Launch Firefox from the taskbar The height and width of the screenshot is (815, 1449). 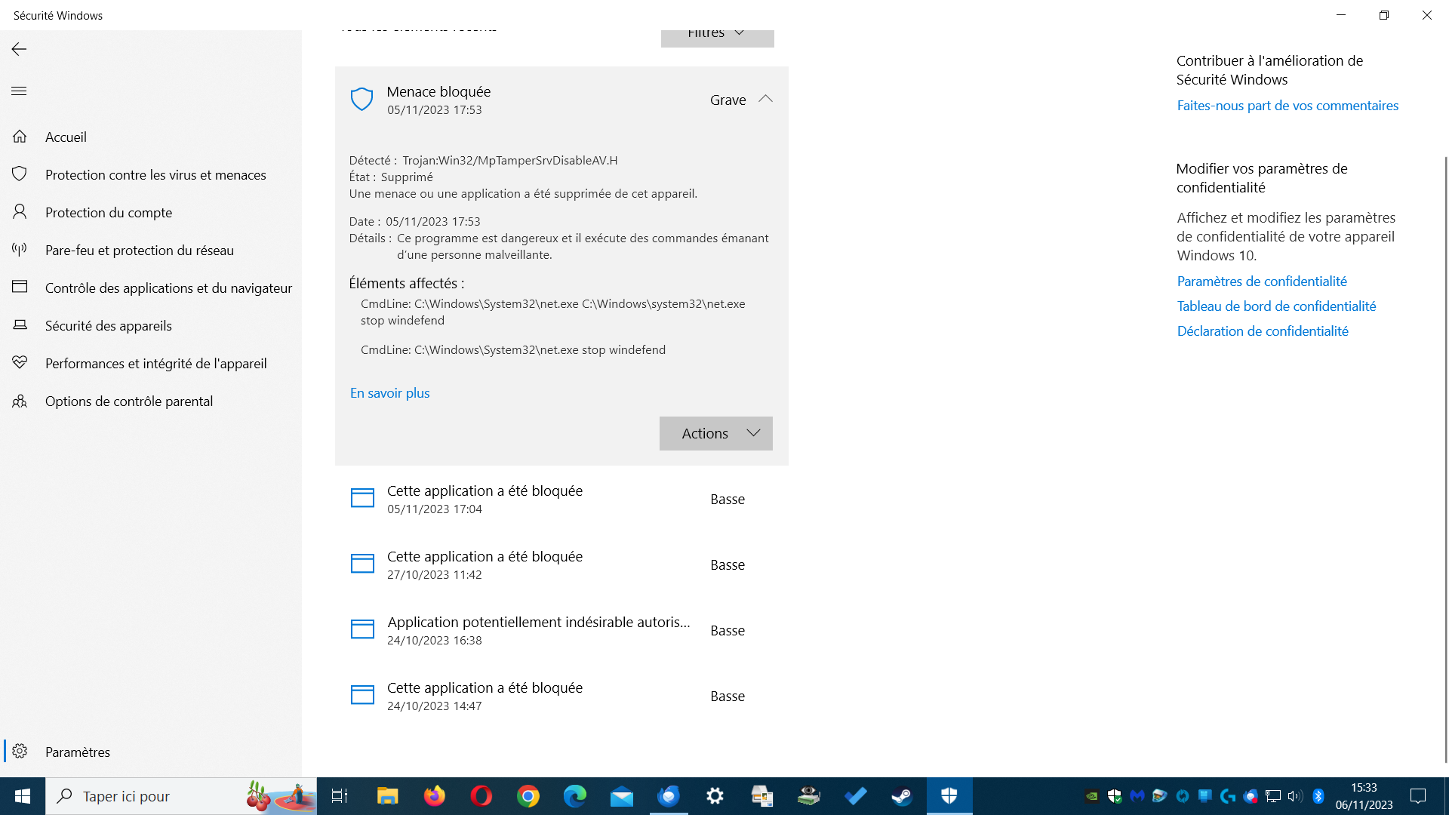(x=434, y=796)
